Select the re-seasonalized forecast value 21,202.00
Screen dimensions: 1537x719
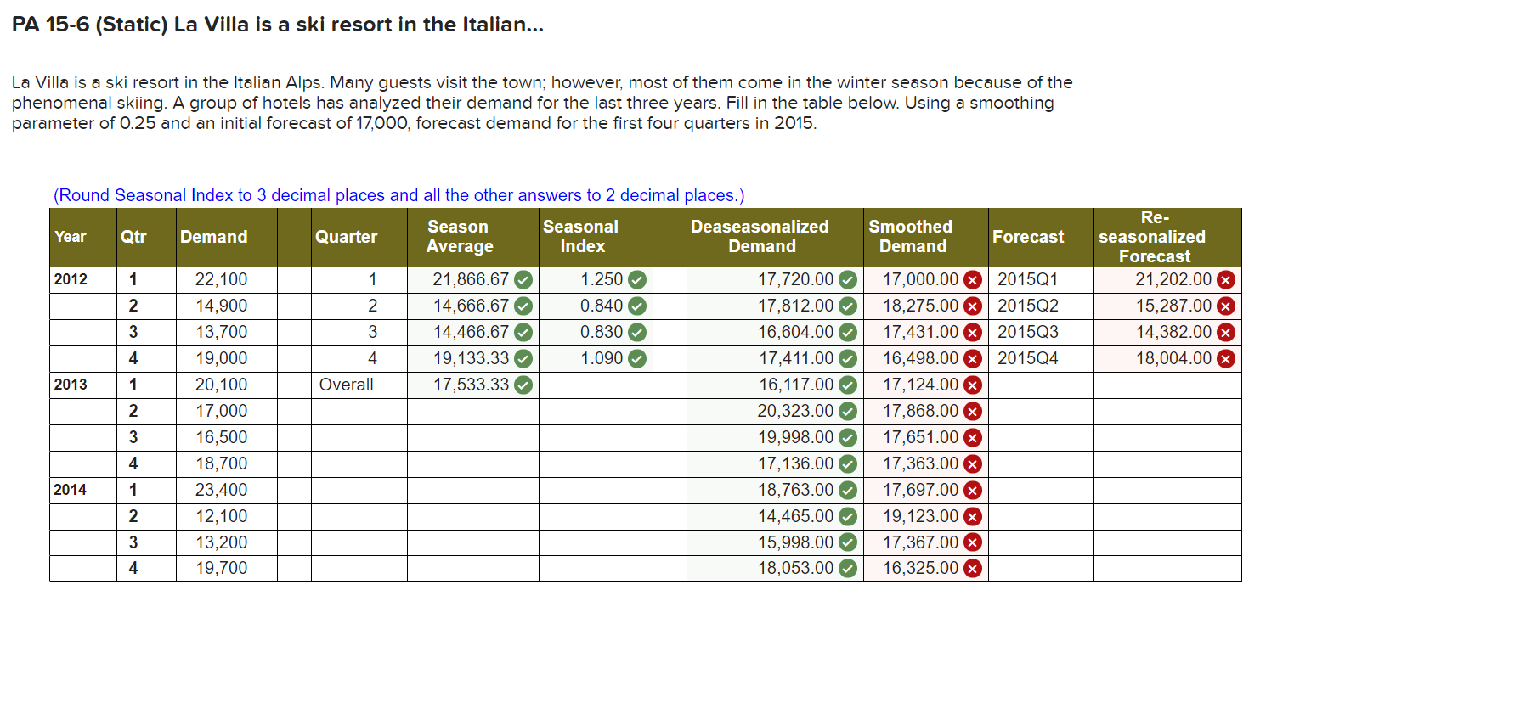[1173, 279]
